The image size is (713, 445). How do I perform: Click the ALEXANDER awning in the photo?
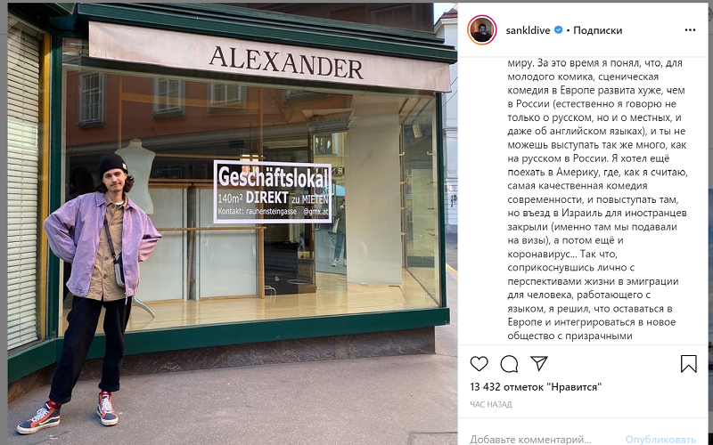(x=269, y=56)
